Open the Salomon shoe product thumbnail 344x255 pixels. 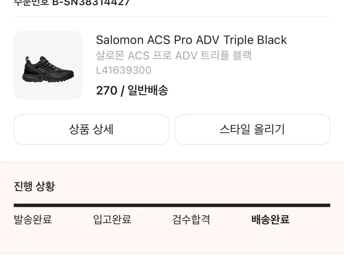click(x=48, y=65)
